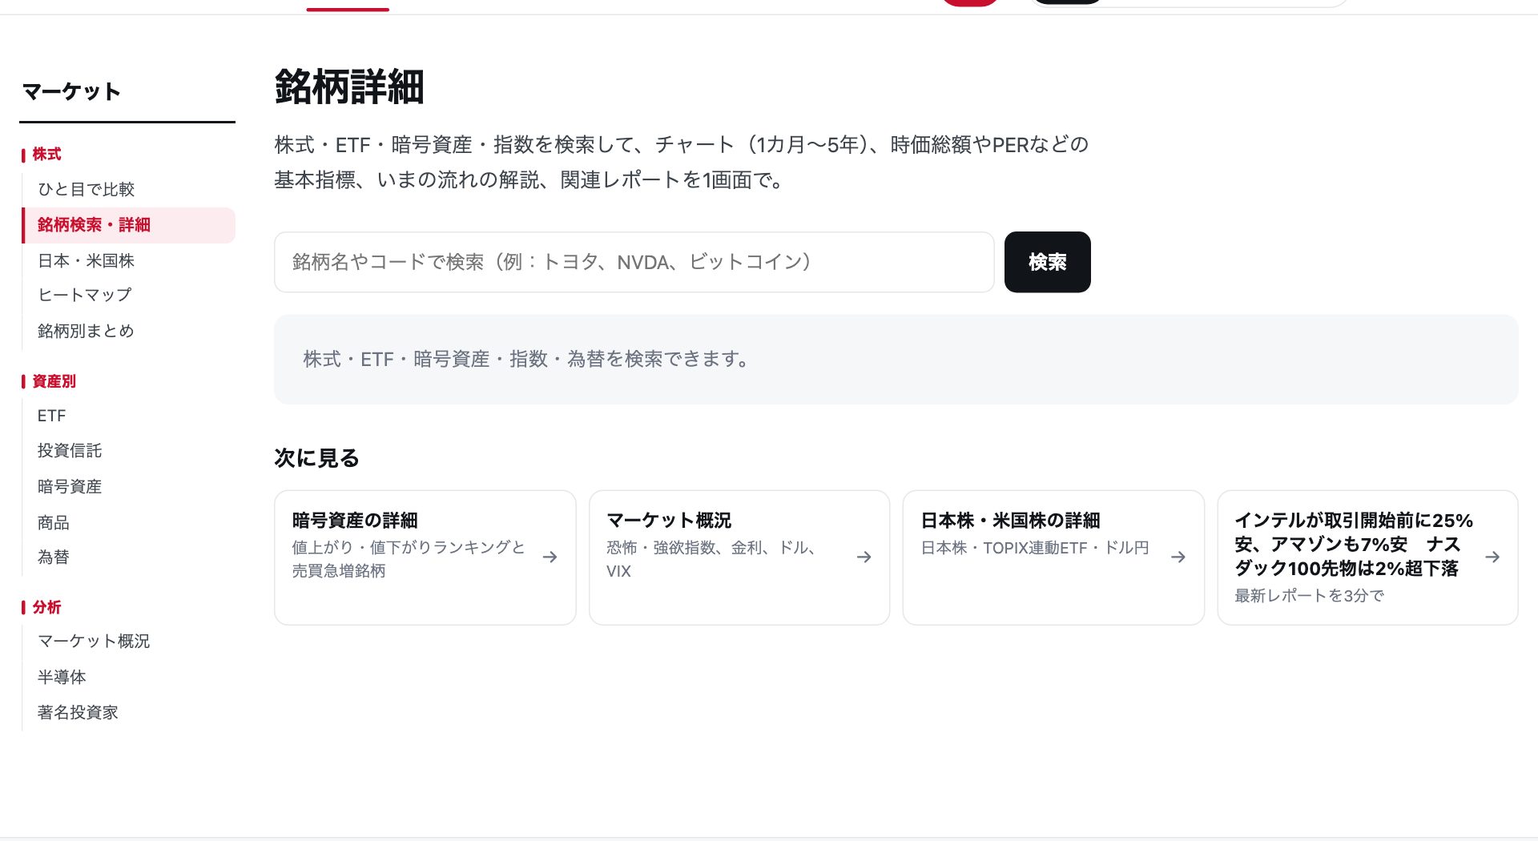Open the インテルが取引開始前に25%安 report headline
Image resolution: width=1538 pixels, height=841 pixels.
tap(1354, 545)
